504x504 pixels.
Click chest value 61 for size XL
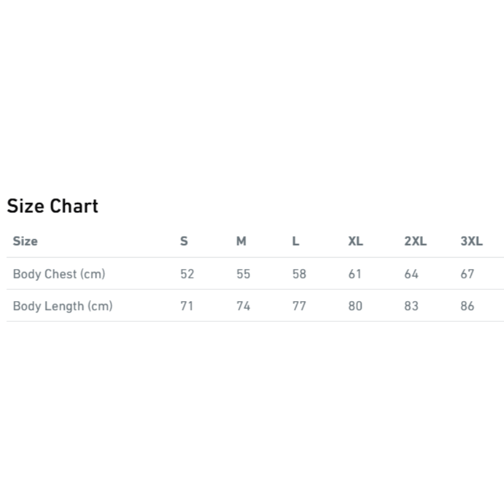[x=355, y=274]
